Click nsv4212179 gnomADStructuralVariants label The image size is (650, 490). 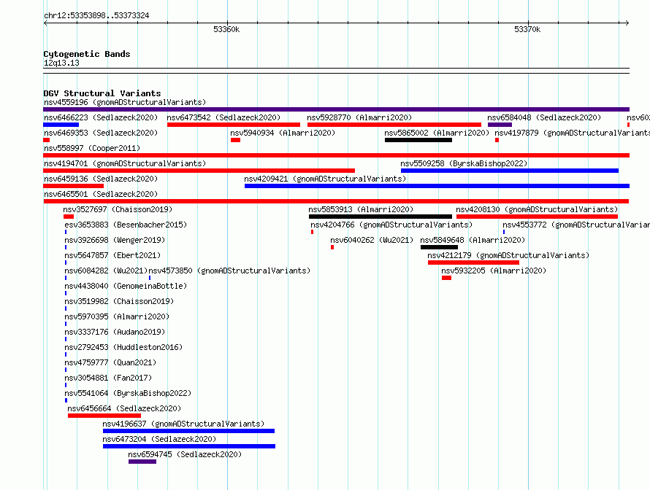[508, 255]
